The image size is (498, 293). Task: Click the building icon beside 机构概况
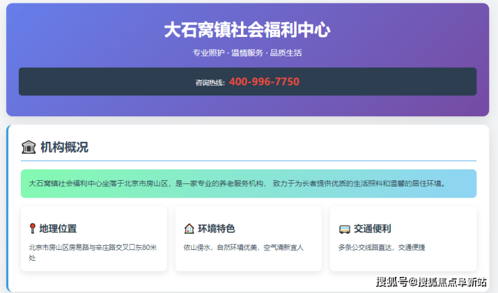pyautogui.click(x=29, y=147)
